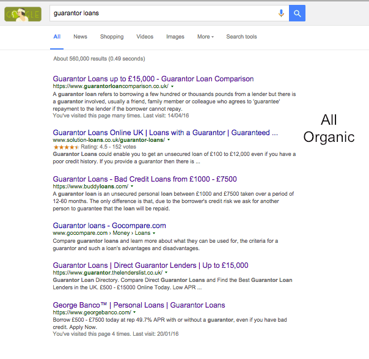Open Guarantor Loan Comparison result title
This screenshot has width=369, height=359.
[153, 79]
